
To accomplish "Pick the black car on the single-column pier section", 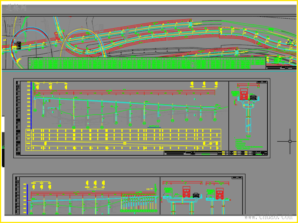I will pos(253,97).
